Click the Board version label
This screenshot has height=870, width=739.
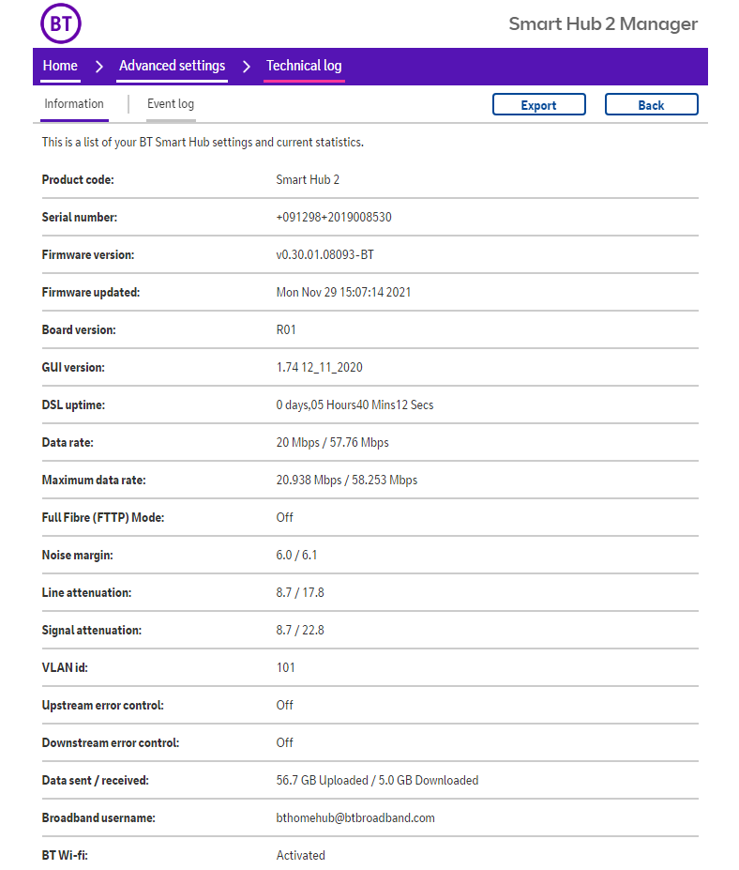pyautogui.click(x=80, y=329)
